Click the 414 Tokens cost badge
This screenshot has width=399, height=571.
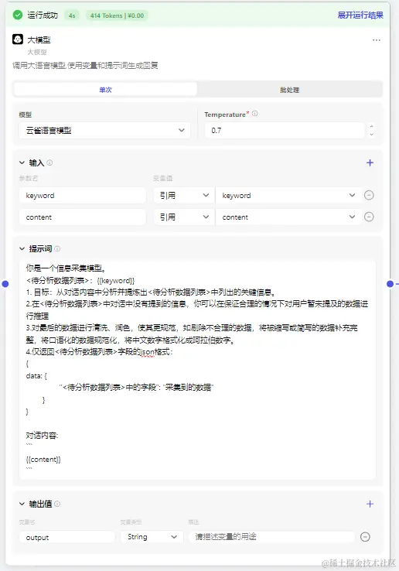[117, 15]
